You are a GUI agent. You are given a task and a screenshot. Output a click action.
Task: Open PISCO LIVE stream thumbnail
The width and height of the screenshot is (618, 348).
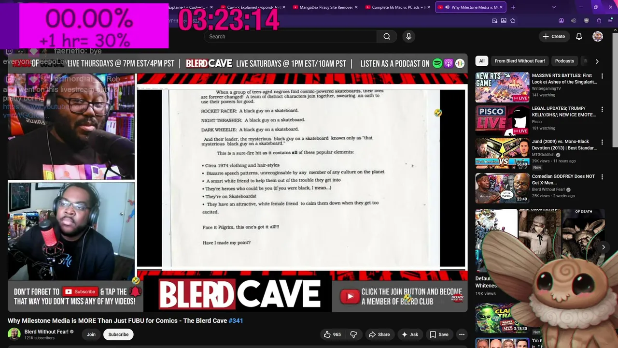pyautogui.click(x=502, y=121)
